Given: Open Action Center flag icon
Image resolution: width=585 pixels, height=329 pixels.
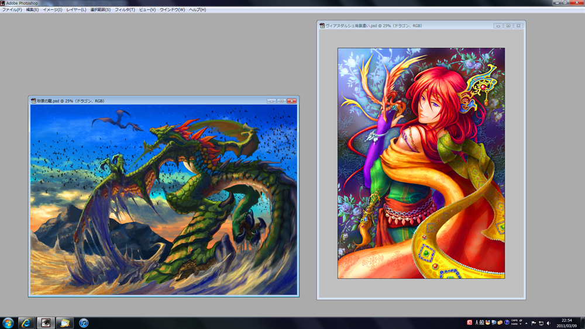Looking at the screenshot, I should (x=534, y=323).
